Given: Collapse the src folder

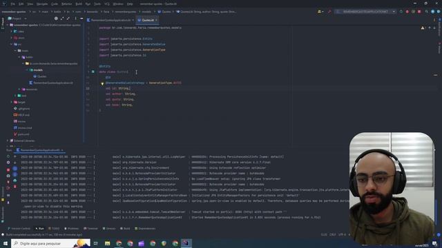Looking at the screenshot, I should 12,44.
